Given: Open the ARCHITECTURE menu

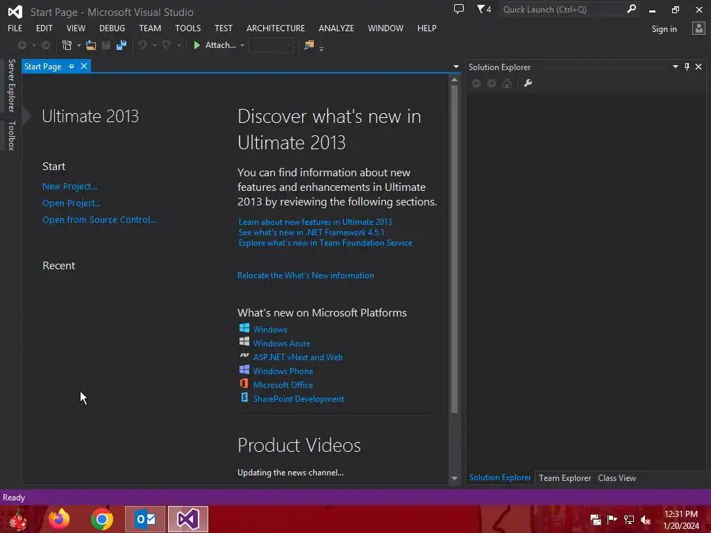Looking at the screenshot, I should (275, 28).
